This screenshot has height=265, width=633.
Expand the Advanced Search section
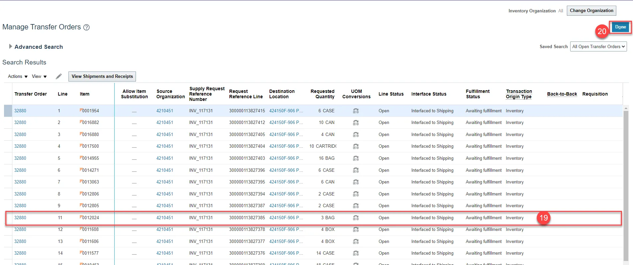coord(10,47)
